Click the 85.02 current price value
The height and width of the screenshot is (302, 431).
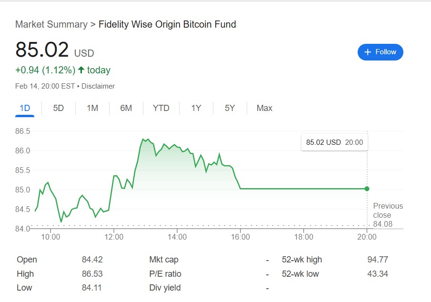pyautogui.click(x=42, y=50)
